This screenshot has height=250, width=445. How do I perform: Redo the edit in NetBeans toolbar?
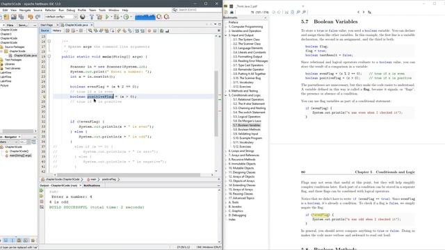click(38, 17)
